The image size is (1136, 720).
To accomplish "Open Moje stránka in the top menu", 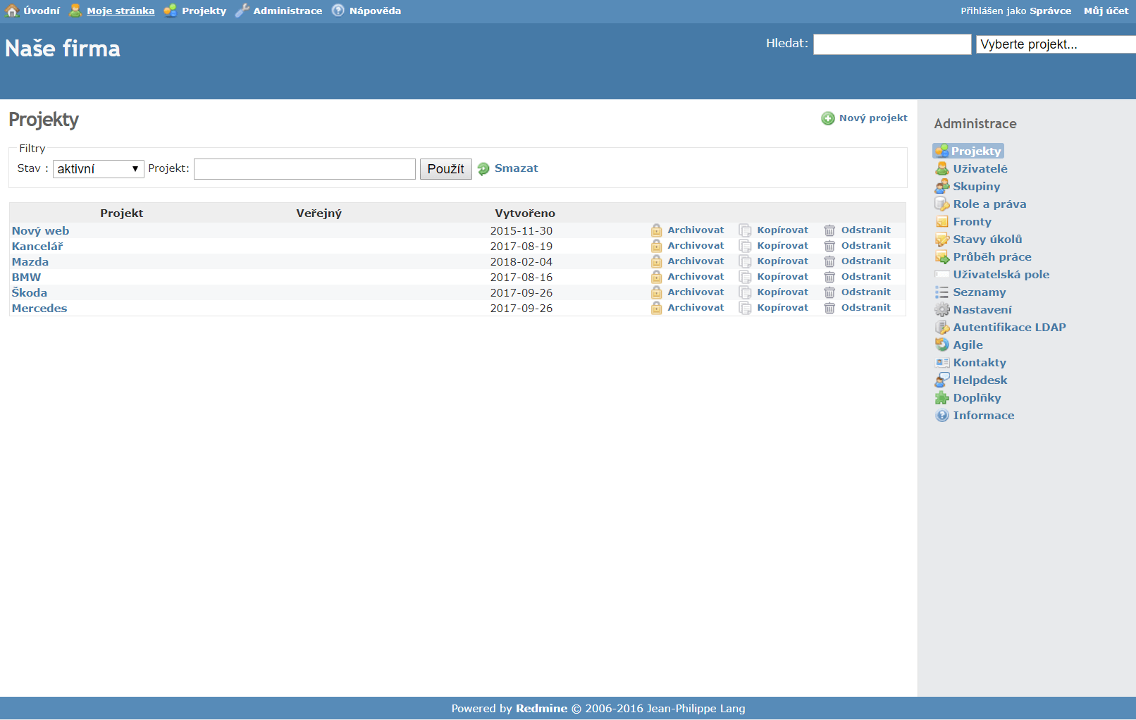I will click(x=121, y=11).
